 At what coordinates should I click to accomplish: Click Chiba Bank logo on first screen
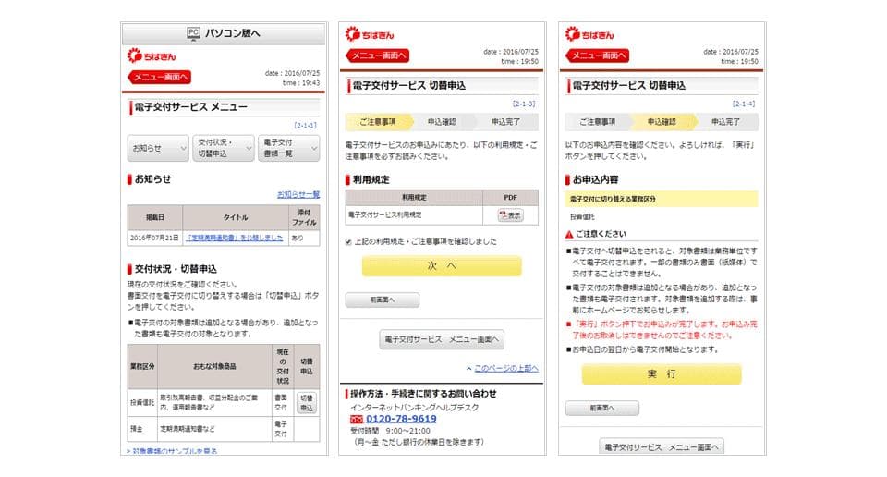click(x=151, y=56)
